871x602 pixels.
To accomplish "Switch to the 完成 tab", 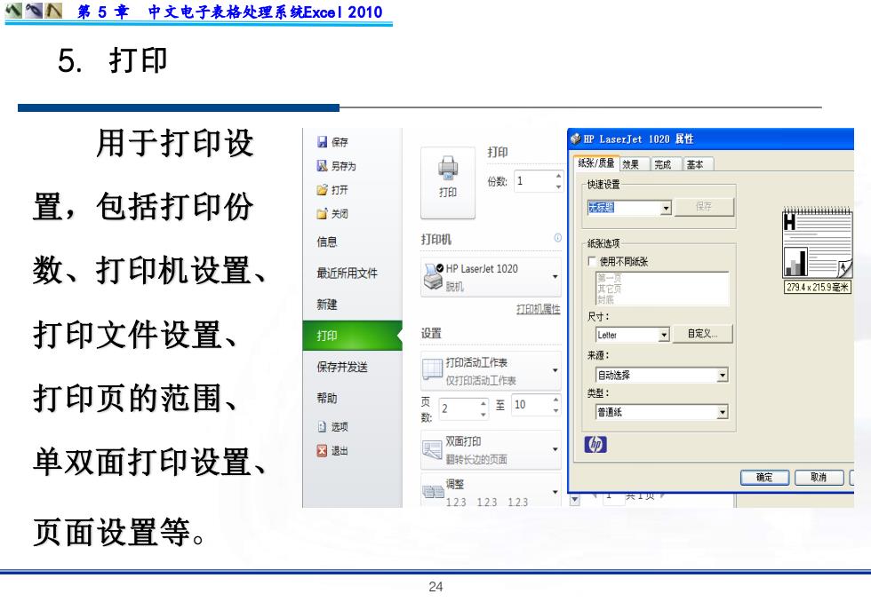I will (666, 164).
